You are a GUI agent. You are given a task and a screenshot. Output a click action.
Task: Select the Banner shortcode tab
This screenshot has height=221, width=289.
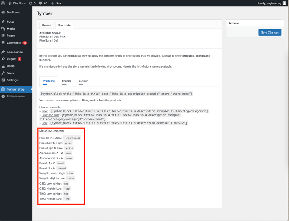click(x=83, y=81)
